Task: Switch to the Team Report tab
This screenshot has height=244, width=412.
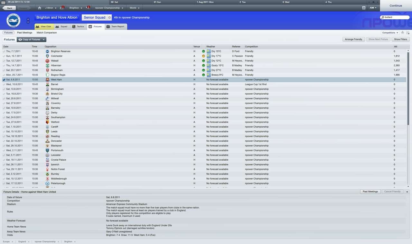Action: pos(115,26)
